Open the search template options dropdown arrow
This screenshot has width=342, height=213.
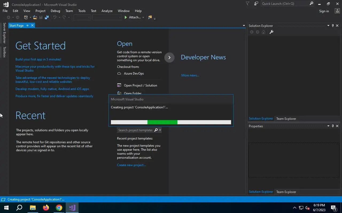point(160,130)
